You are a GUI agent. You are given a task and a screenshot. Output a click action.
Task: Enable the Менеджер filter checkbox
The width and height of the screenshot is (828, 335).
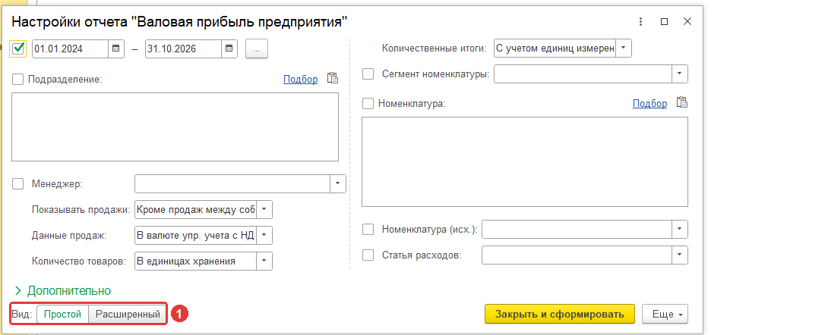point(18,184)
